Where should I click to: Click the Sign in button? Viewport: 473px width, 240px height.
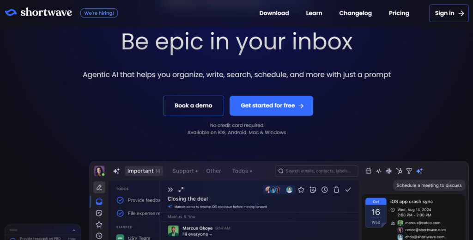(x=449, y=13)
